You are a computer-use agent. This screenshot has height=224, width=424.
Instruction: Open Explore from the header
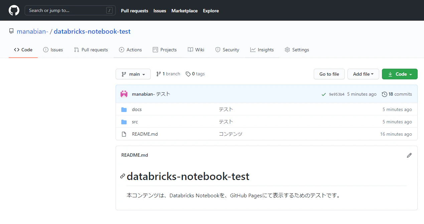(x=211, y=11)
